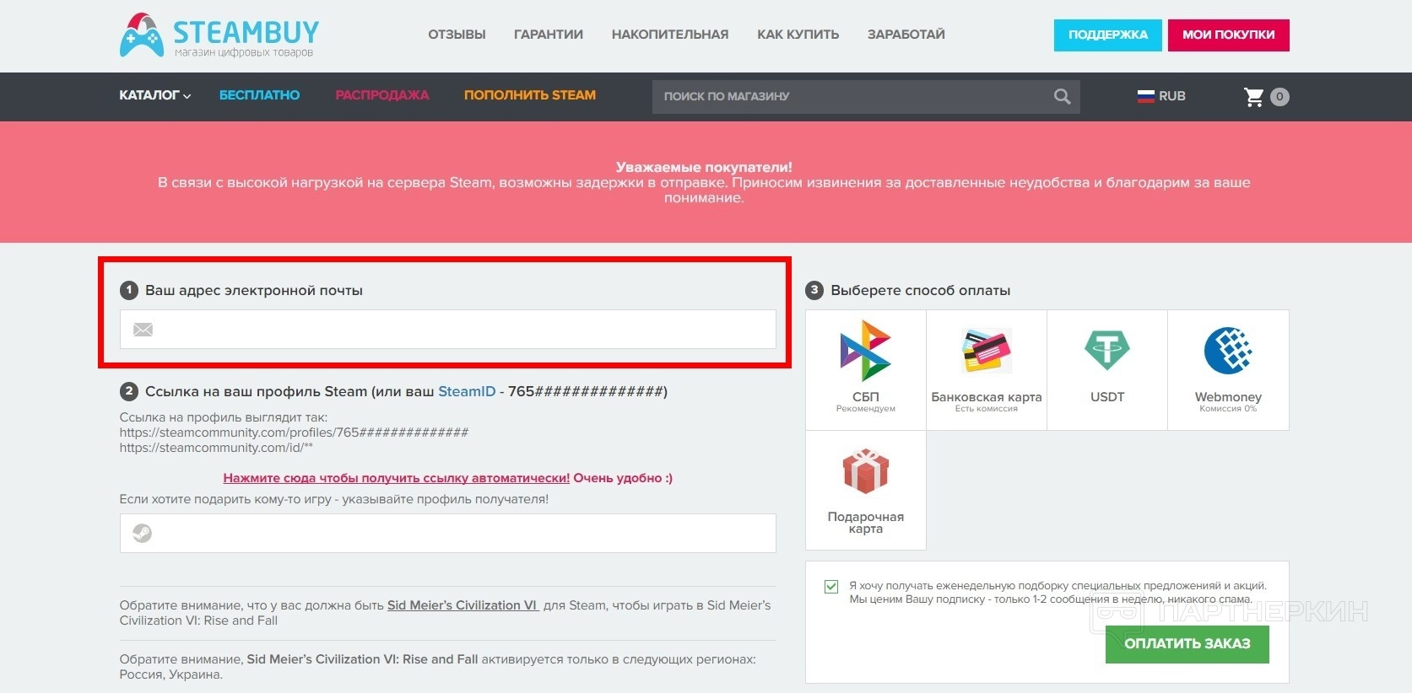The width and height of the screenshot is (1412, 693).
Task: Click the Выберете способ оплаты heading
Action: pos(921,290)
